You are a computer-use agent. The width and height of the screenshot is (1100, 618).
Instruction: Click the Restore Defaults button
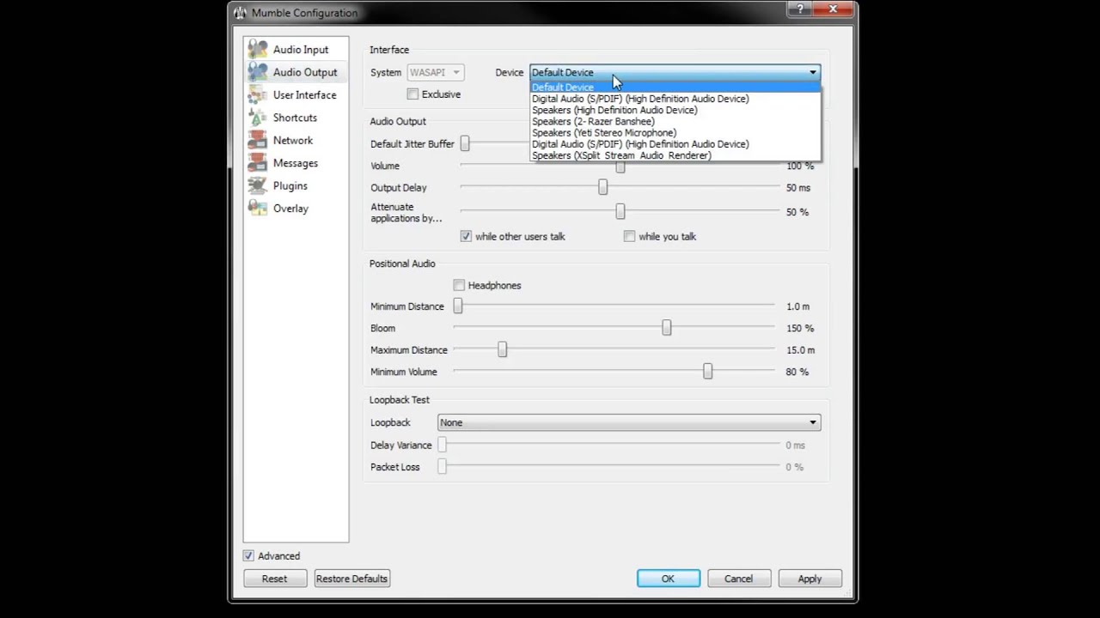click(351, 579)
